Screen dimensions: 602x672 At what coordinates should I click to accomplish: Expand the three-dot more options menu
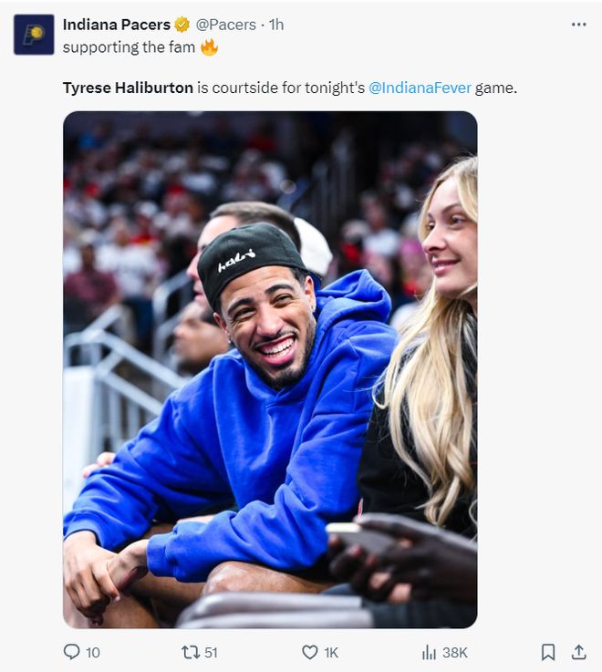[x=578, y=25]
